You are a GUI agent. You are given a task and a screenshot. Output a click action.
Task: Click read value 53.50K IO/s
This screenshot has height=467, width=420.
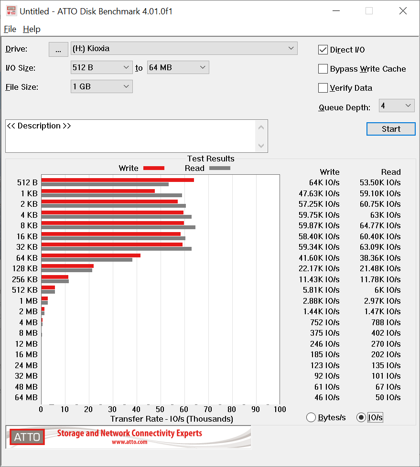click(x=380, y=182)
